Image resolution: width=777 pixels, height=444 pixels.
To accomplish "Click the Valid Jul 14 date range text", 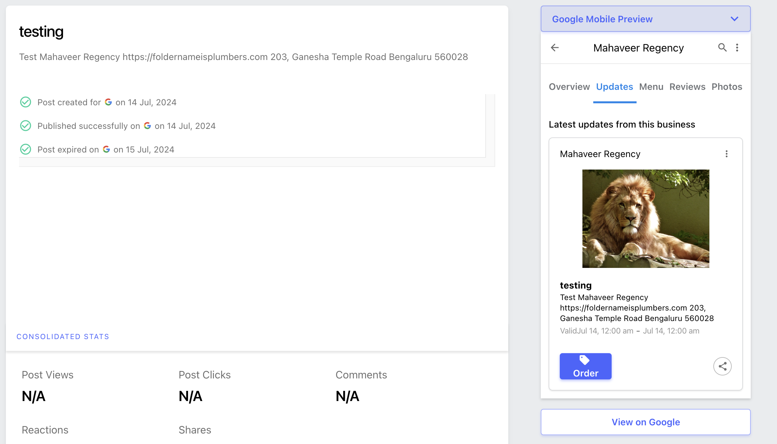I will pos(630,331).
